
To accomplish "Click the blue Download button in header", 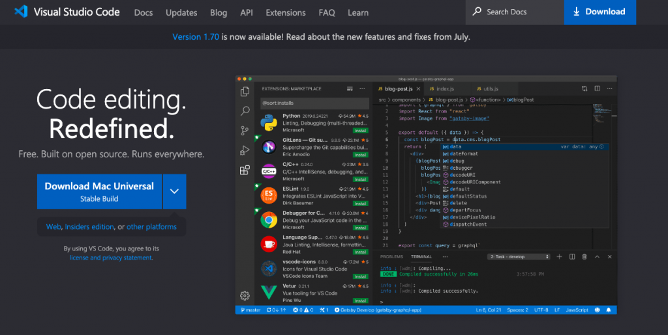I will (600, 12).
